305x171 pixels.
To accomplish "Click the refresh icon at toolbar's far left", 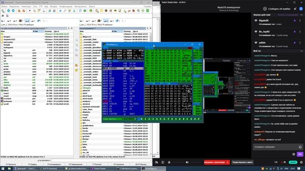I will pos(3,11).
